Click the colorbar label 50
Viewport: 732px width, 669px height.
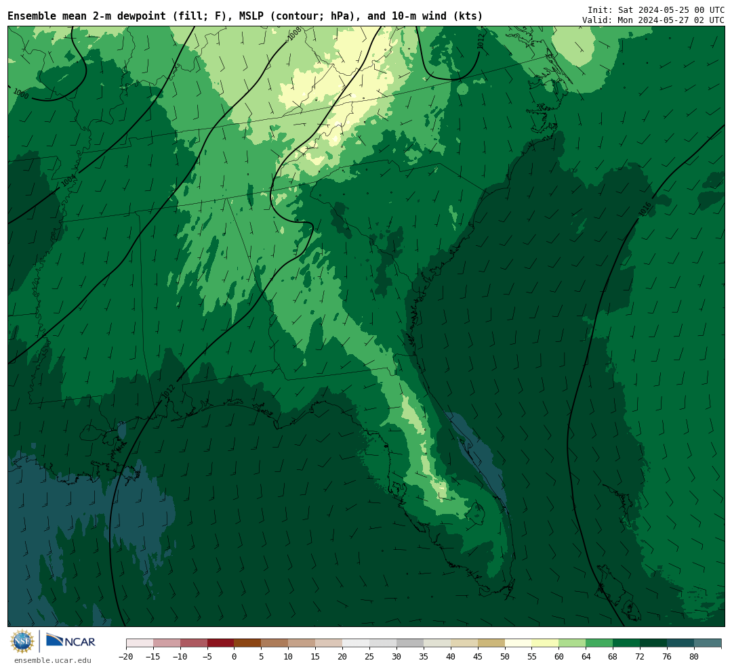(505, 657)
